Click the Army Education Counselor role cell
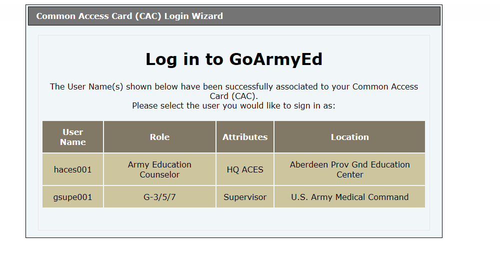This screenshot has width=500, height=271. click(160, 169)
